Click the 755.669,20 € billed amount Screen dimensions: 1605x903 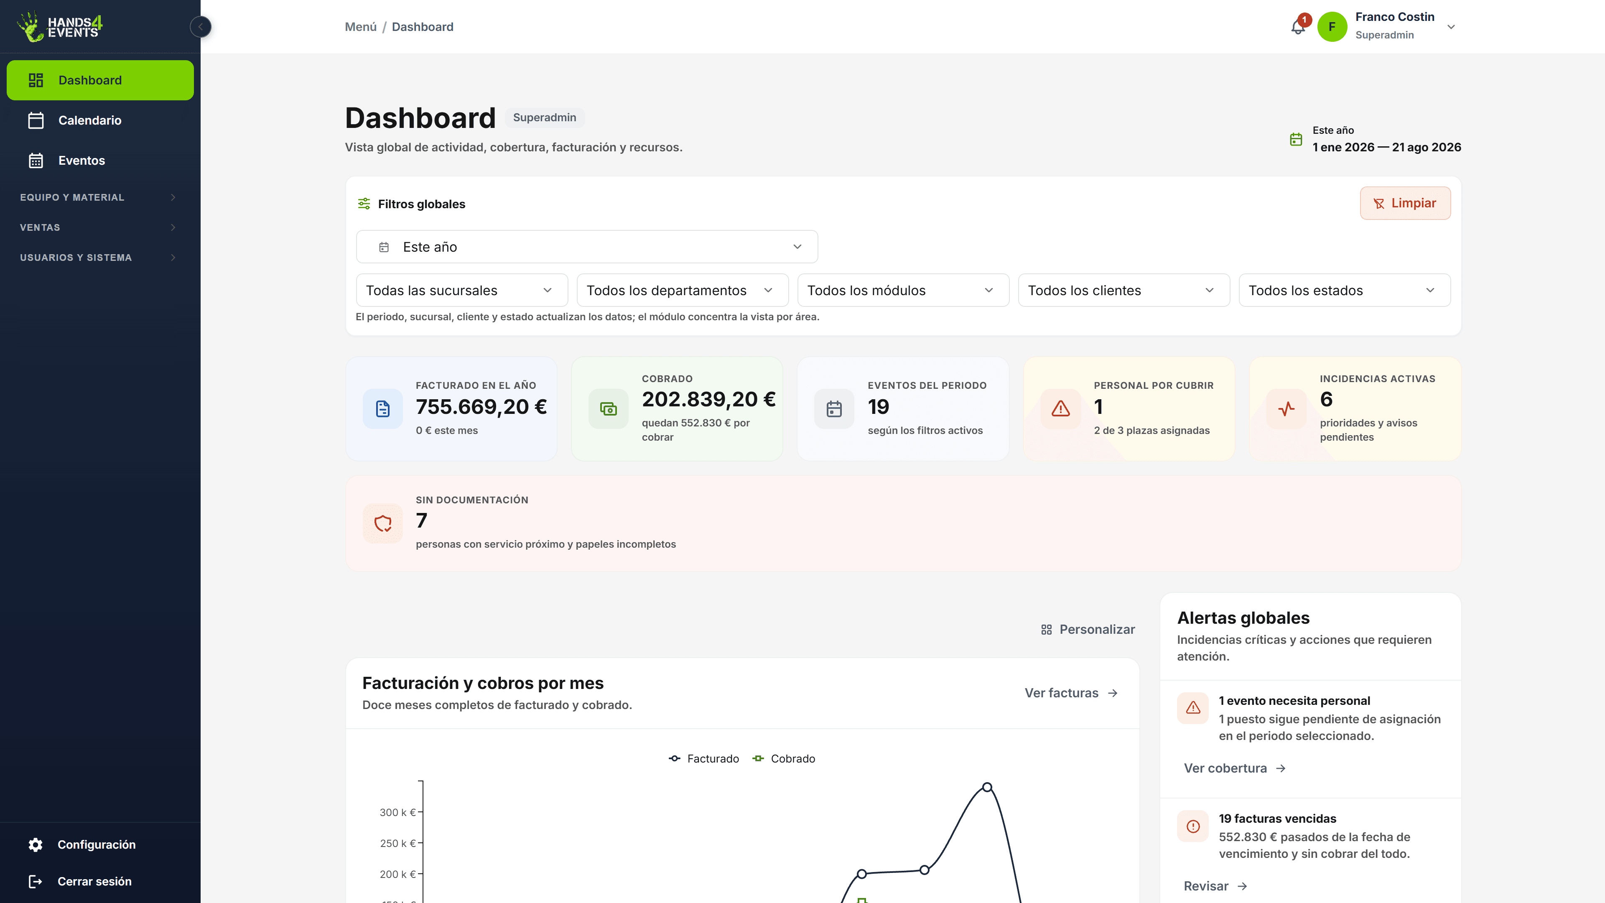pyautogui.click(x=481, y=407)
